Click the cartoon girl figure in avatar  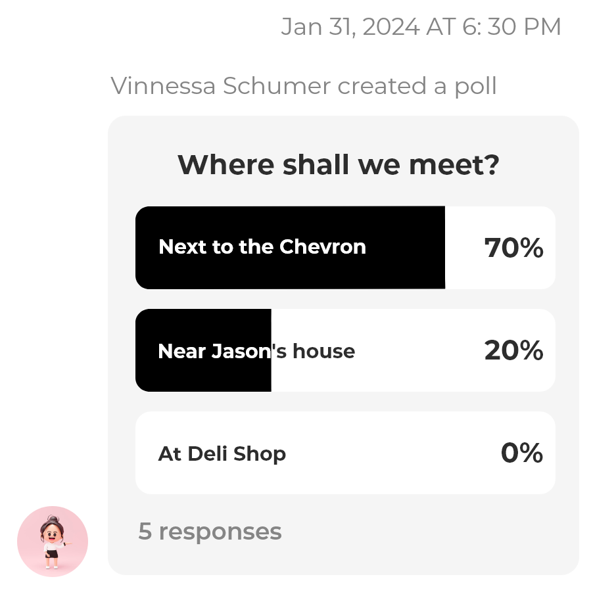click(53, 542)
